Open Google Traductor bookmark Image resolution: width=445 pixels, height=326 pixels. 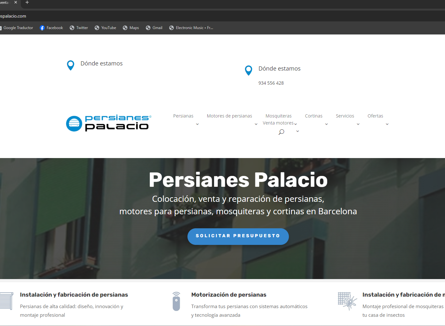click(17, 28)
